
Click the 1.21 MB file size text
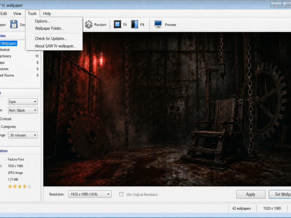[13, 179]
